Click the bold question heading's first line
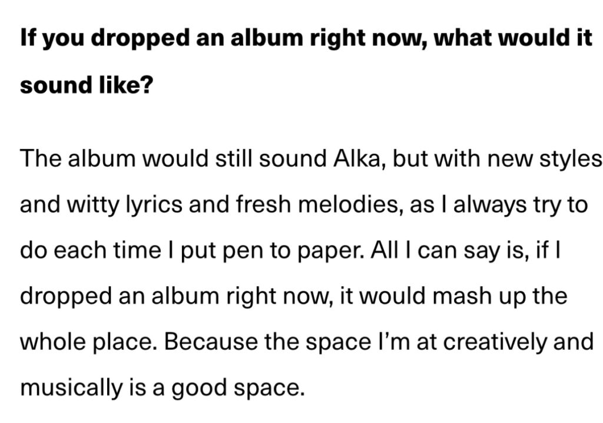 click(306, 39)
